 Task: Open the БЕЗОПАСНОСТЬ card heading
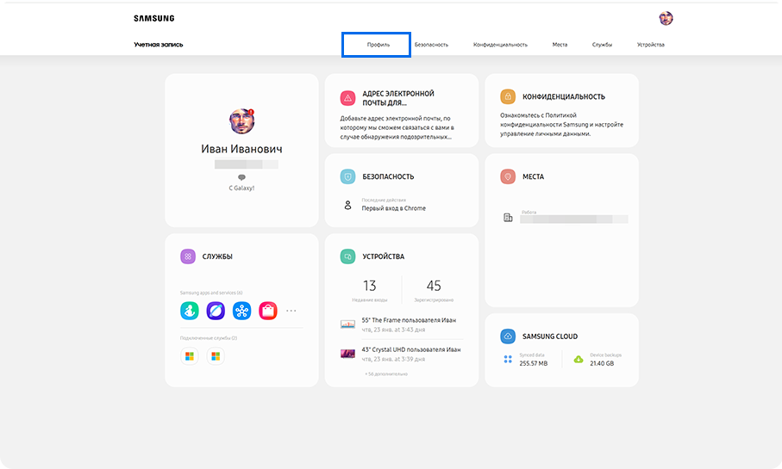[x=388, y=176]
